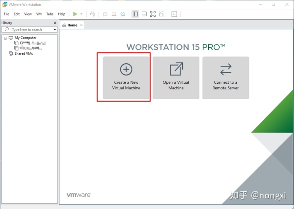Click Connect to a Remote Server
The image size is (294, 209).
coord(225,78)
